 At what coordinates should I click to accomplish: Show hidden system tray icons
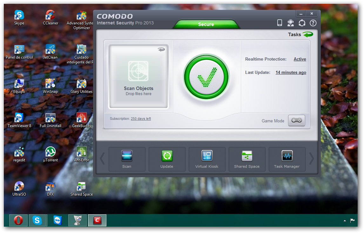345,221
